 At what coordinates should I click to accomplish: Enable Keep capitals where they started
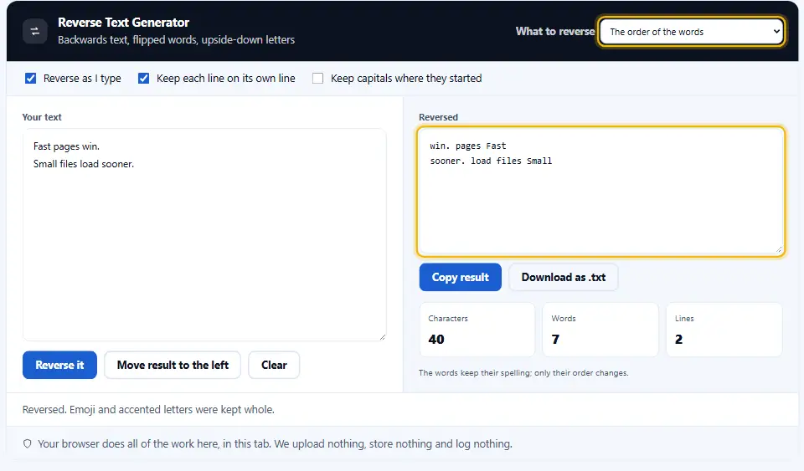318,79
